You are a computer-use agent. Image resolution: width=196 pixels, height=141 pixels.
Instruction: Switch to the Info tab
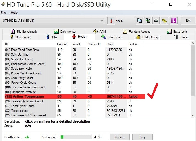(51, 37)
